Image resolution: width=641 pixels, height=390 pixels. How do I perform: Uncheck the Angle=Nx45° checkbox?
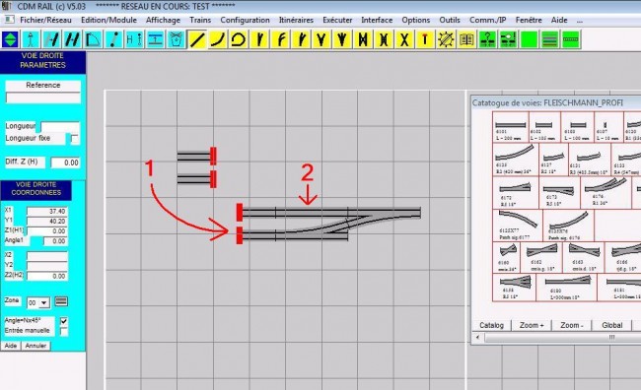pos(64,321)
